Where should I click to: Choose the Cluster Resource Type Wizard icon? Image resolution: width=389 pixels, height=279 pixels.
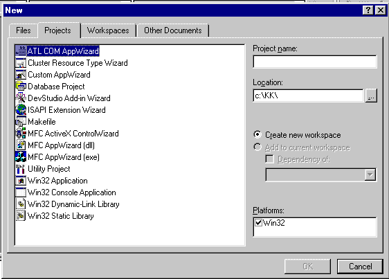pyautogui.click(x=21, y=63)
